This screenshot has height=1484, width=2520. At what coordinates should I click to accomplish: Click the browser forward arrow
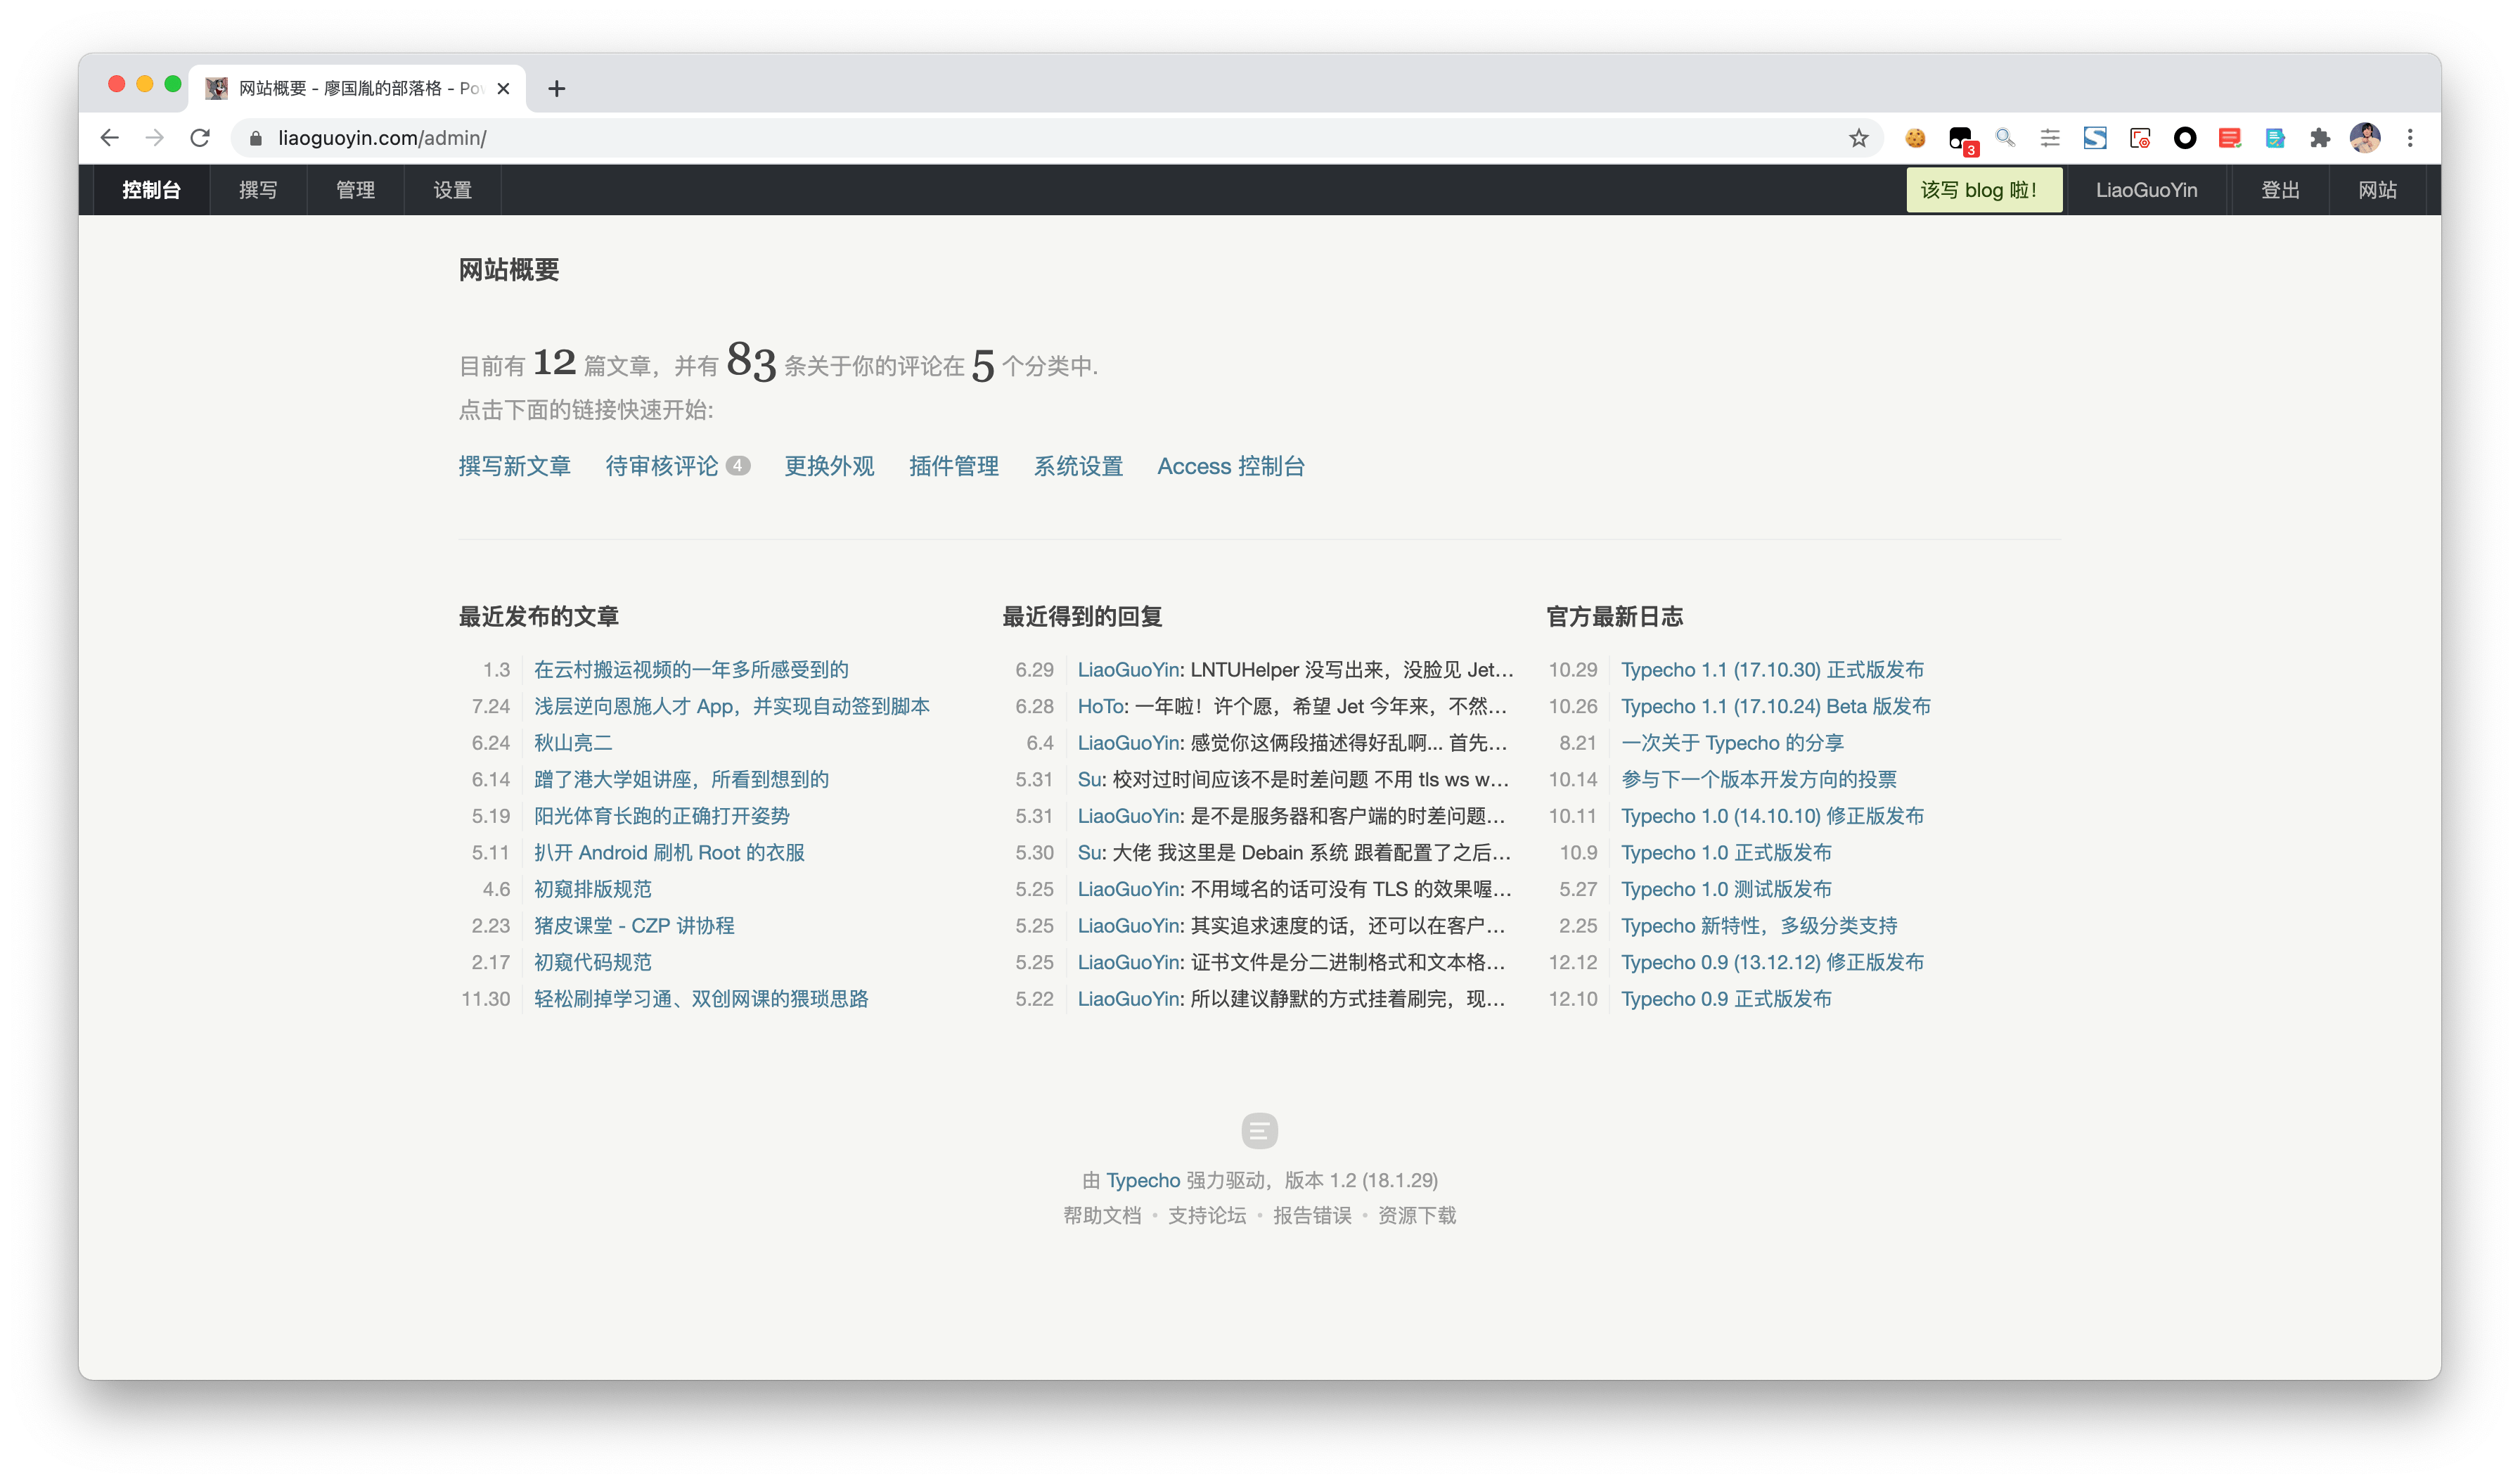tap(154, 138)
